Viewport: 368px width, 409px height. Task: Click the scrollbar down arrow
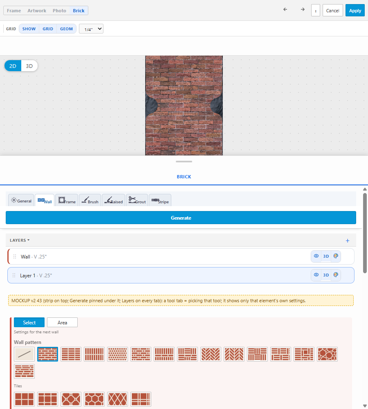365,406
